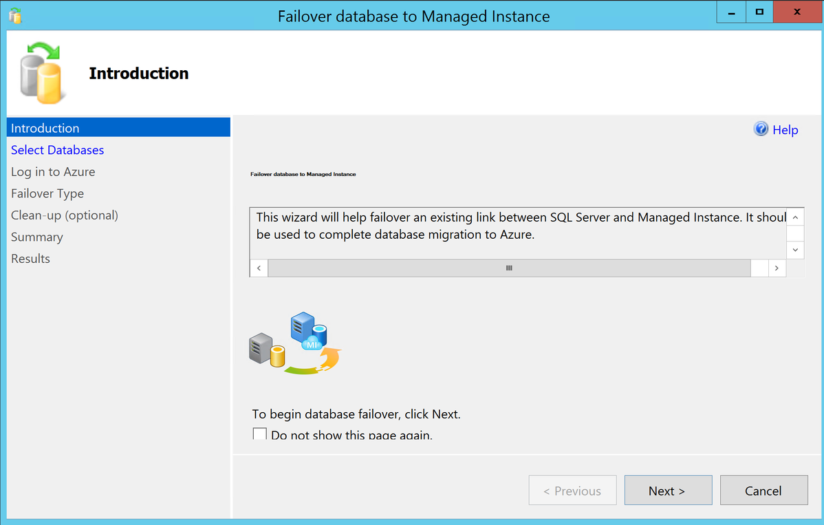The image size is (824, 525).
Task: Click the horizontal scrollbar thumb
Action: coord(509,268)
